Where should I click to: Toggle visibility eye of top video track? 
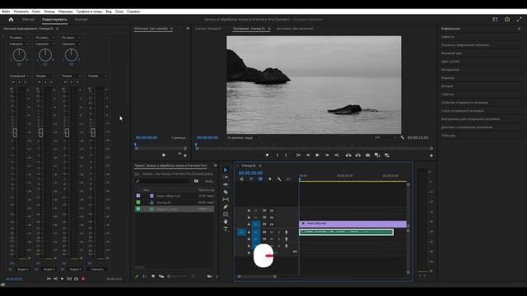point(272,210)
